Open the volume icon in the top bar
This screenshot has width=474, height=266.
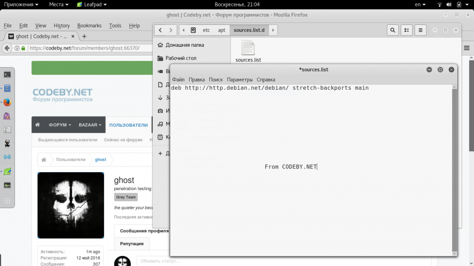point(449,5)
